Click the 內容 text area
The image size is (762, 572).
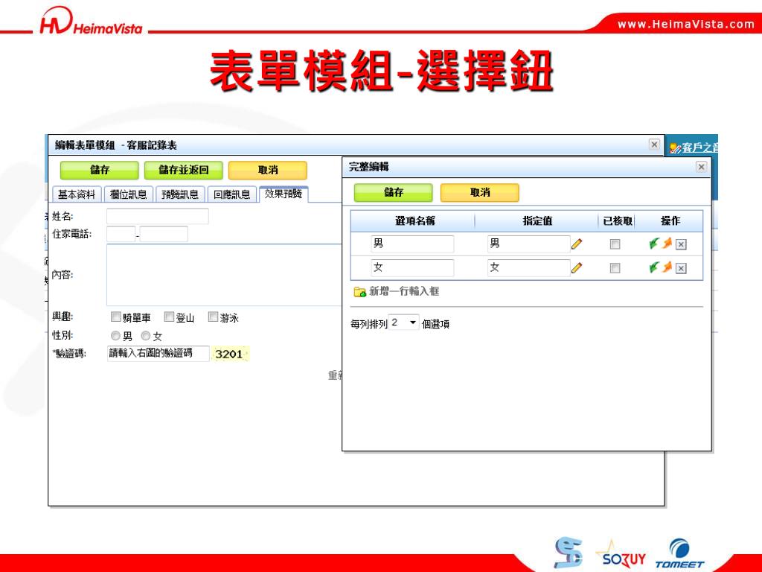tap(225, 275)
